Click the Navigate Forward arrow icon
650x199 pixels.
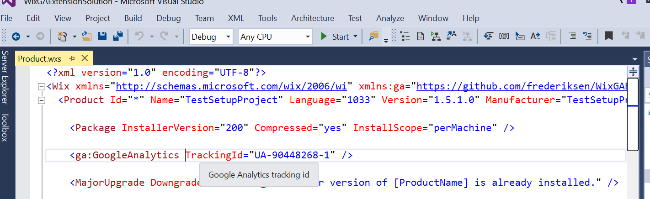point(40,37)
